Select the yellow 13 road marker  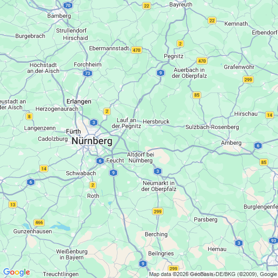pos(13,205)
